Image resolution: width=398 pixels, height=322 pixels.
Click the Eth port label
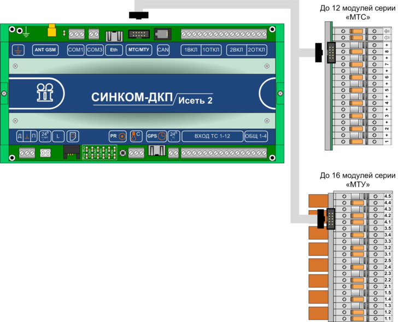113,50
